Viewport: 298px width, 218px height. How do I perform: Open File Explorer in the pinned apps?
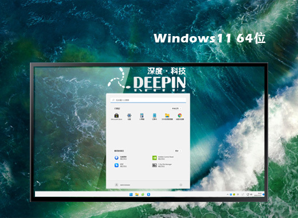pos(167,116)
